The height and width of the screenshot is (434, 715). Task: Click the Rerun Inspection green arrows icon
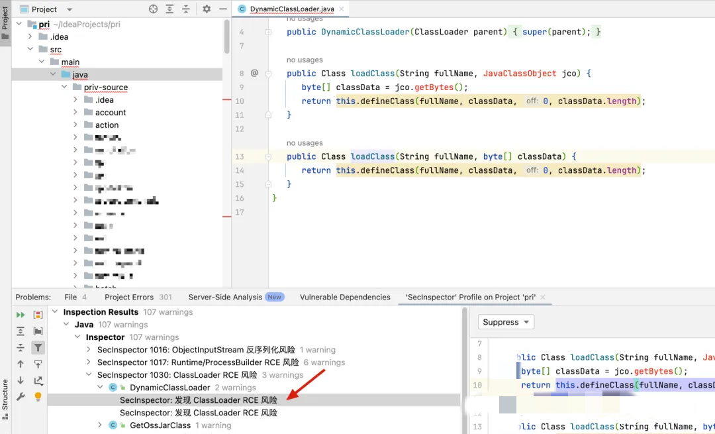[x=21, y=315]
